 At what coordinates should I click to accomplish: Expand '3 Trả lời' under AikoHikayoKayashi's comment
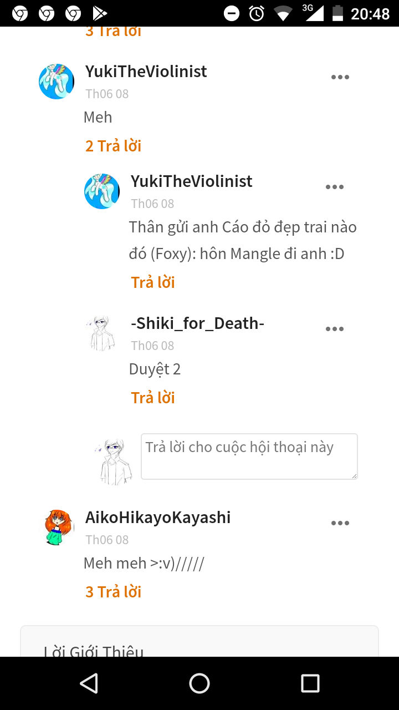tap(113, 592)
